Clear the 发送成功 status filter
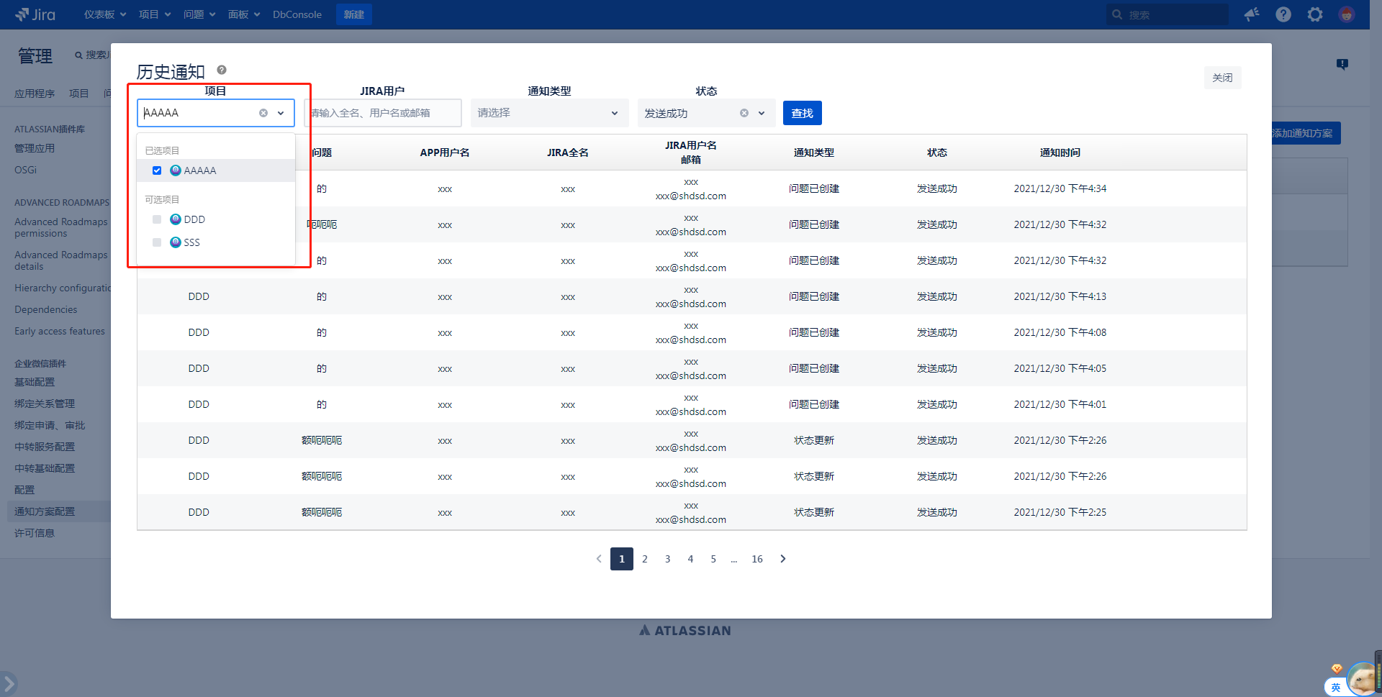Image resolution: width=1382 pixels, height=697 pixels. 744,113
